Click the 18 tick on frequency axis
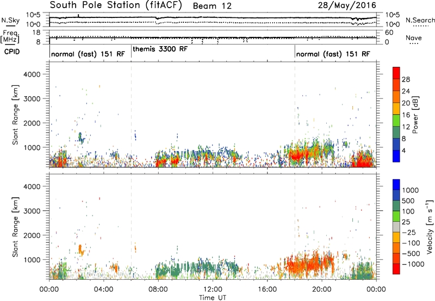This screenshot has width=435, height=301. pos(36,33)
